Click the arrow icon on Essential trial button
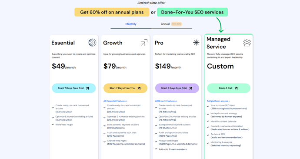Image resolution: width=300 pixels, height=159 pixels. point(87,88)
